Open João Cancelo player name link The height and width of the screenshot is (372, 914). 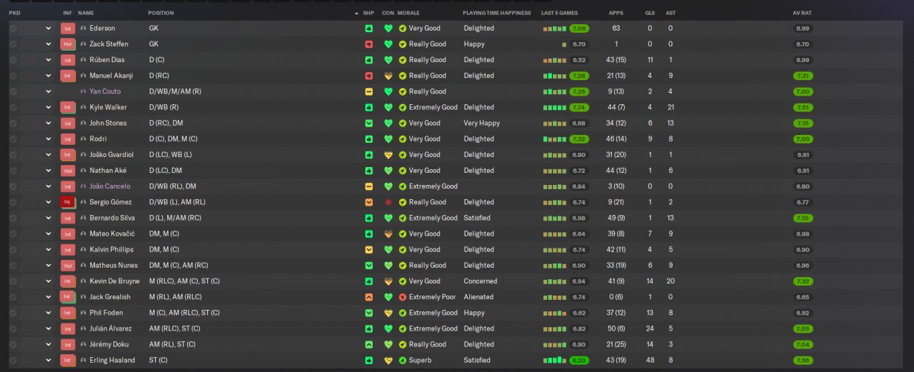(x=110, y=186)
